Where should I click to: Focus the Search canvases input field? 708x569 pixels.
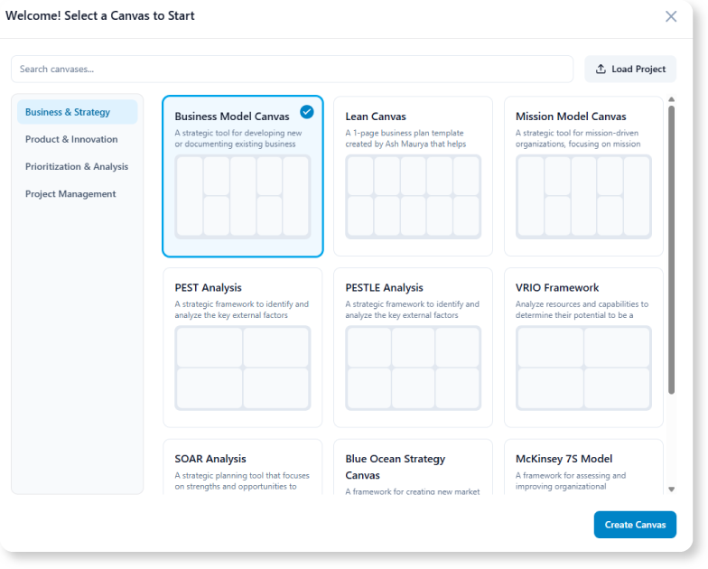(x=292, y=70)
